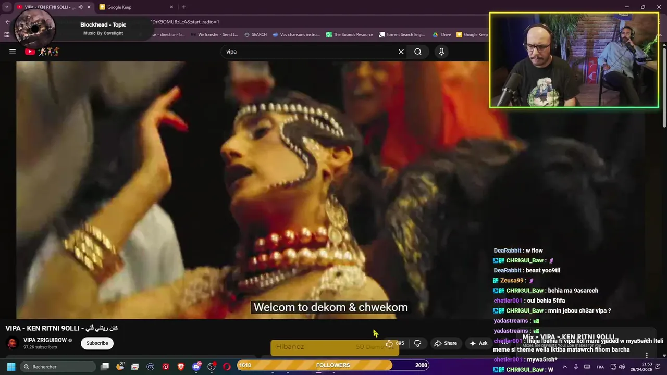Screen dimensions: 667x375
Task: Open the apps grid in bookmarks bar
Action: pos(7,35)
